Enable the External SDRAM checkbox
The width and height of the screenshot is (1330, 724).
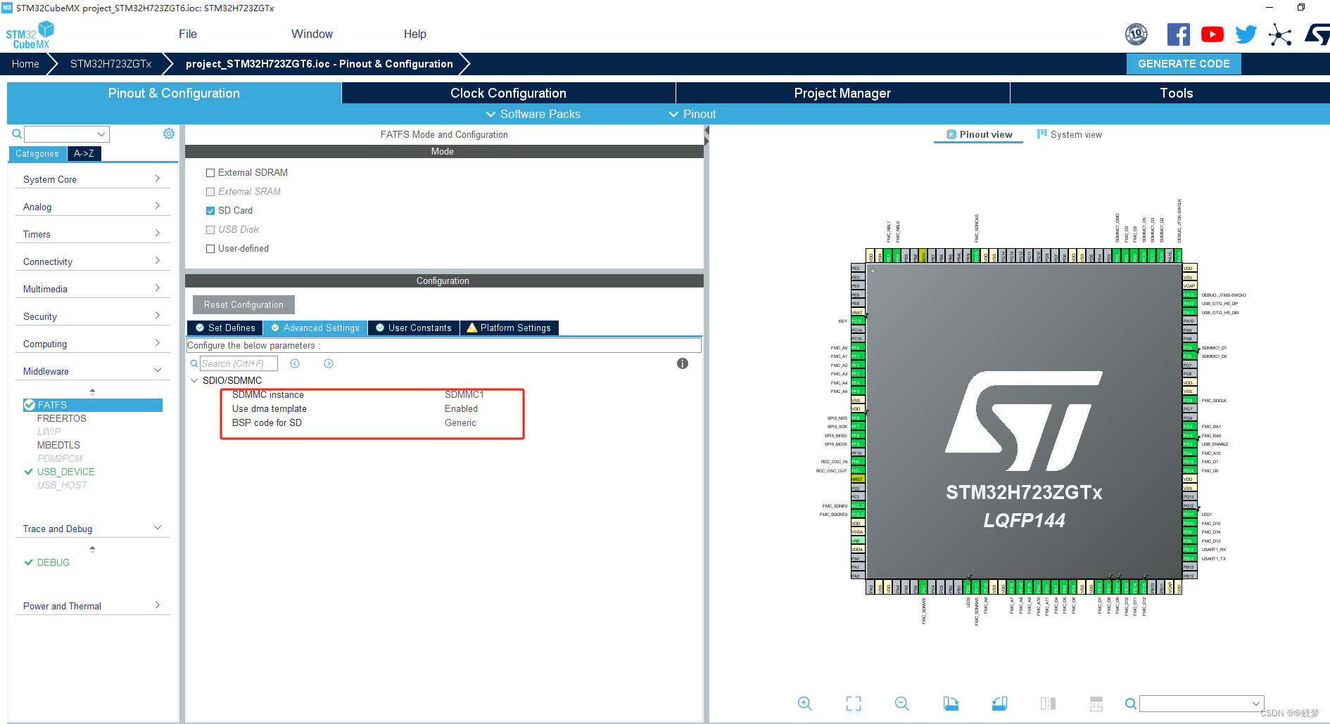210,173
